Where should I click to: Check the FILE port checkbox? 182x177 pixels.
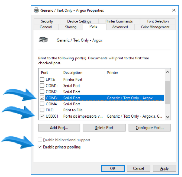42,110
